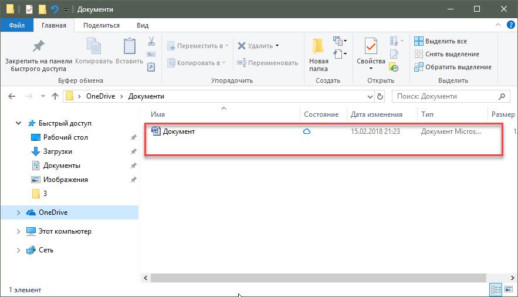518x297 pixels.
Task: Click the scissors cut icon
Action: click(x=151, y=42)
